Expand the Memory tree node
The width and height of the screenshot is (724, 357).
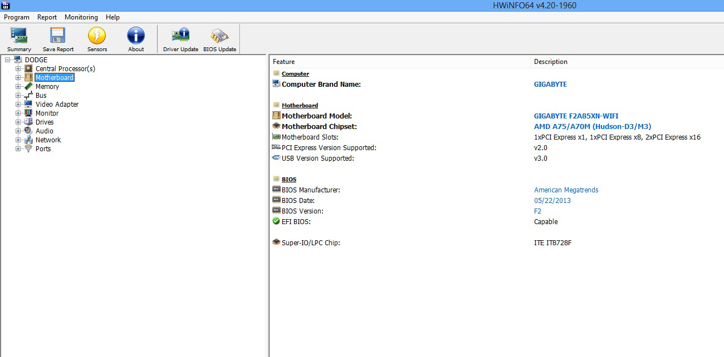[18, 86]
